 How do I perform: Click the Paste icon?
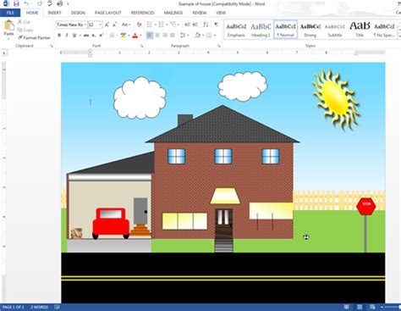[x=8, y=25]
